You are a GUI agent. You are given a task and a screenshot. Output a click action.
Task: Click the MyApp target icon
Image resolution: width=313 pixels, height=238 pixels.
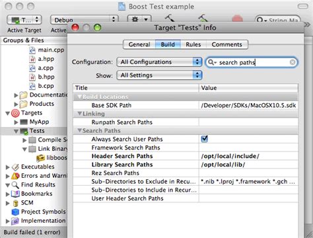(x=24, y=122)
